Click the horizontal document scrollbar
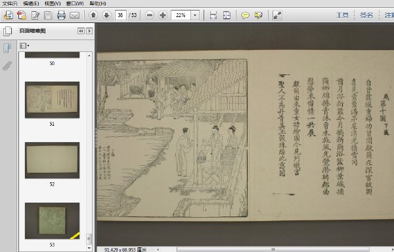The image size is (394, 252). coord(273,249)
